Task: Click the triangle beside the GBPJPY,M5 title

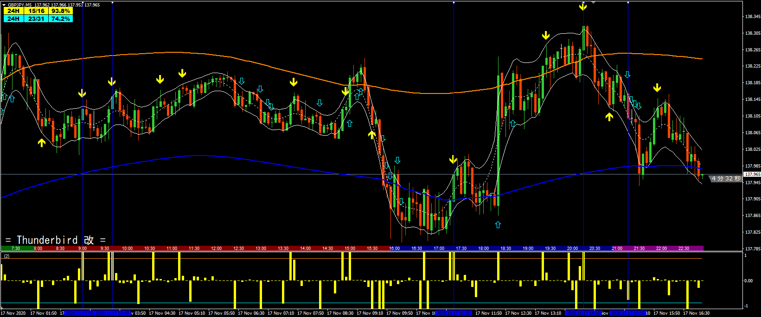Action: (4, 5)
